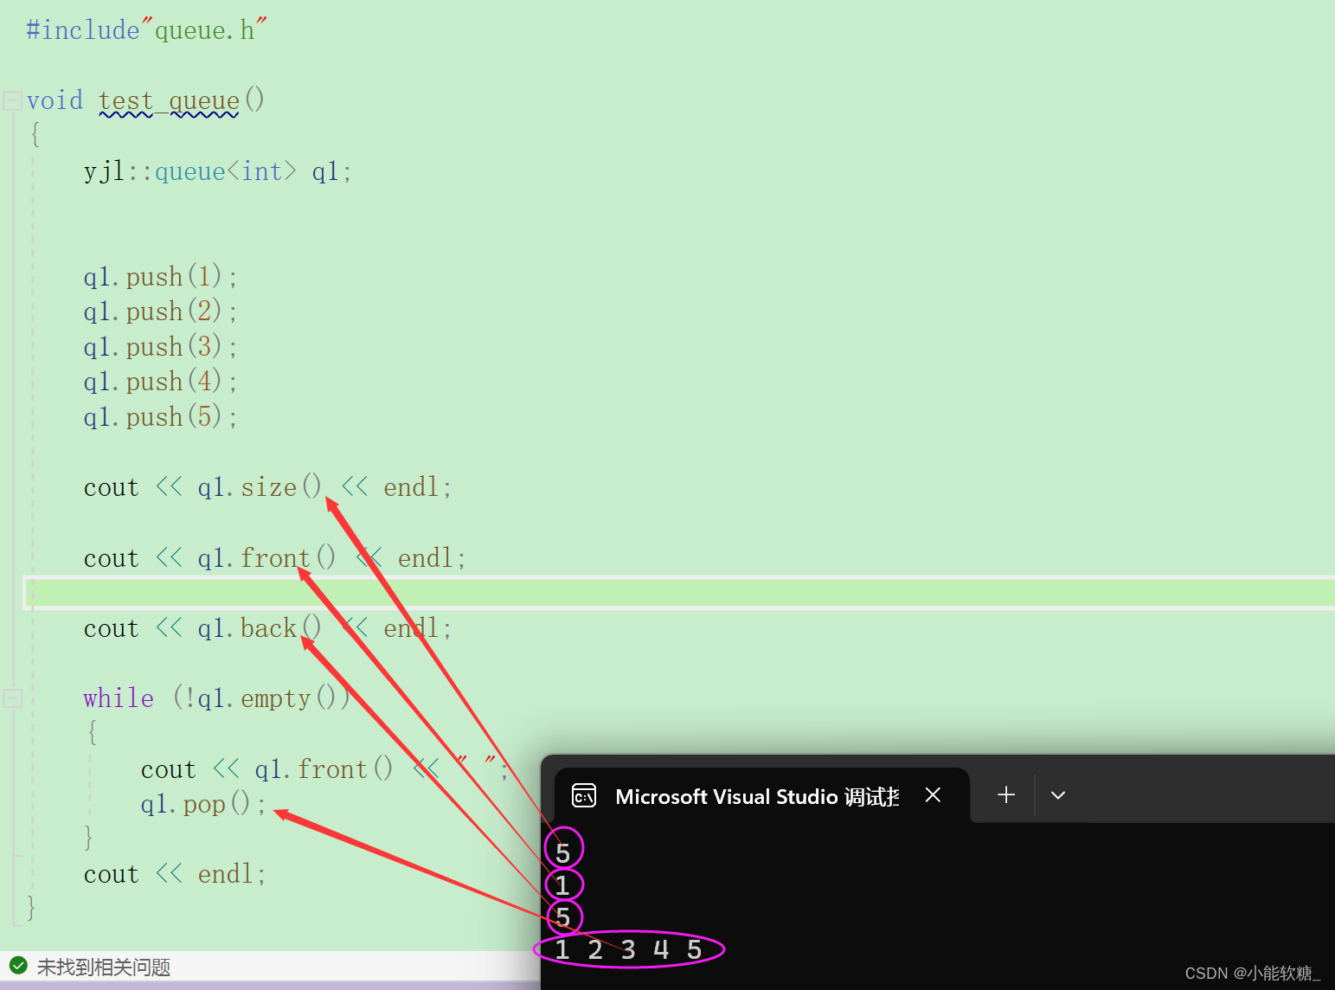The image size is (1335, 990).
Task: Click q1.front() in the line ending with endl
Action: [266, 558]
